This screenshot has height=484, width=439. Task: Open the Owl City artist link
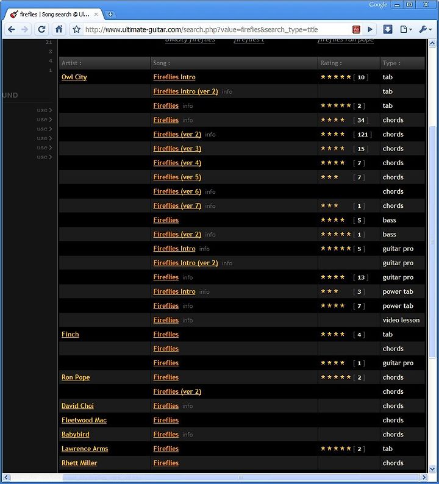(74, 77)
